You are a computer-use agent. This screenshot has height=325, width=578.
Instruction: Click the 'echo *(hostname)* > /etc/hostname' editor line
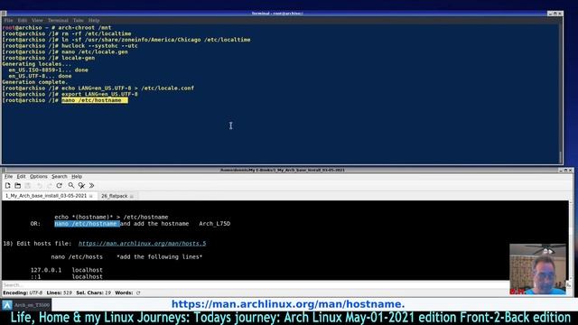(111, 217)
